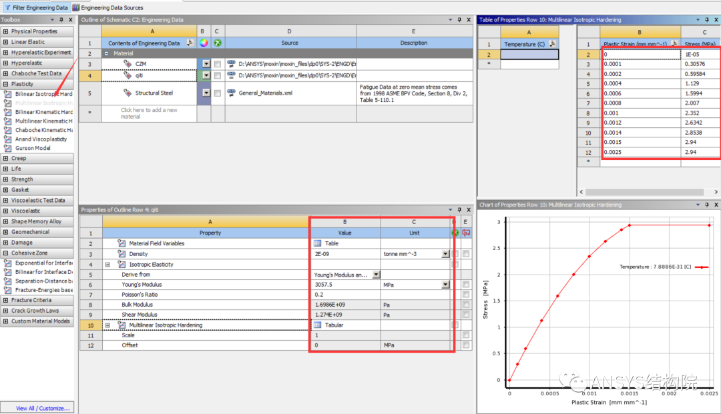
Task: Pin the Toolbox panel
Action: 61,20
